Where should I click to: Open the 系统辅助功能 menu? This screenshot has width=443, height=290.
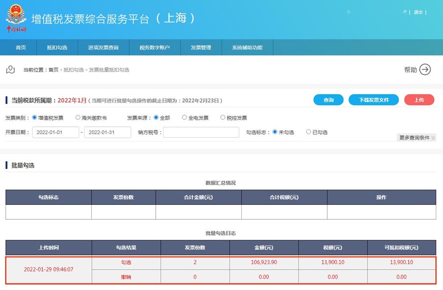pos(247,47)
